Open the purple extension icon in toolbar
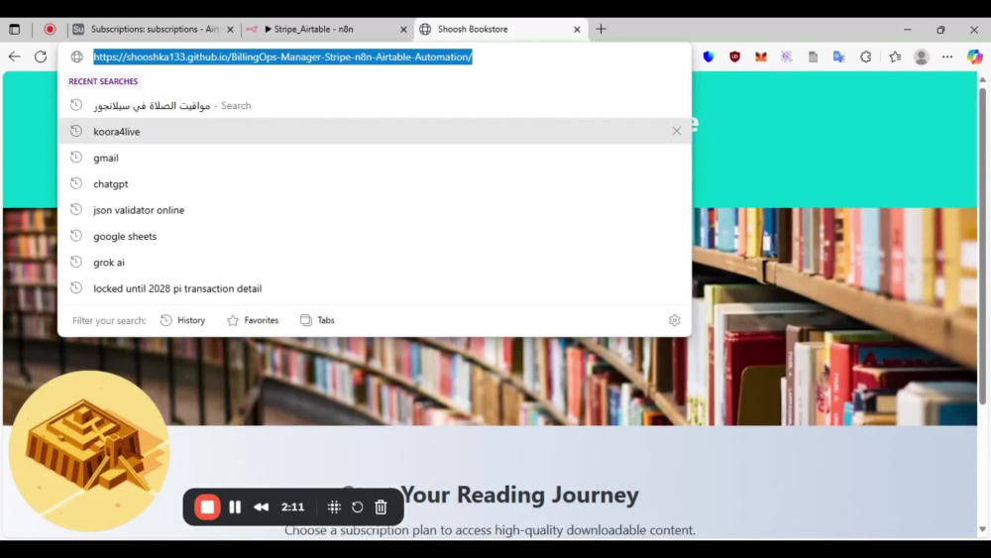 [786, 56]
